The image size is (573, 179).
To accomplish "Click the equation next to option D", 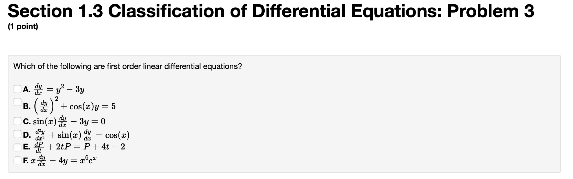I will [82, 135].
